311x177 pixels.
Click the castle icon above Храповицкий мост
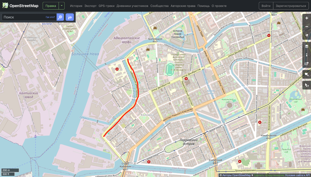coord(155,28)
